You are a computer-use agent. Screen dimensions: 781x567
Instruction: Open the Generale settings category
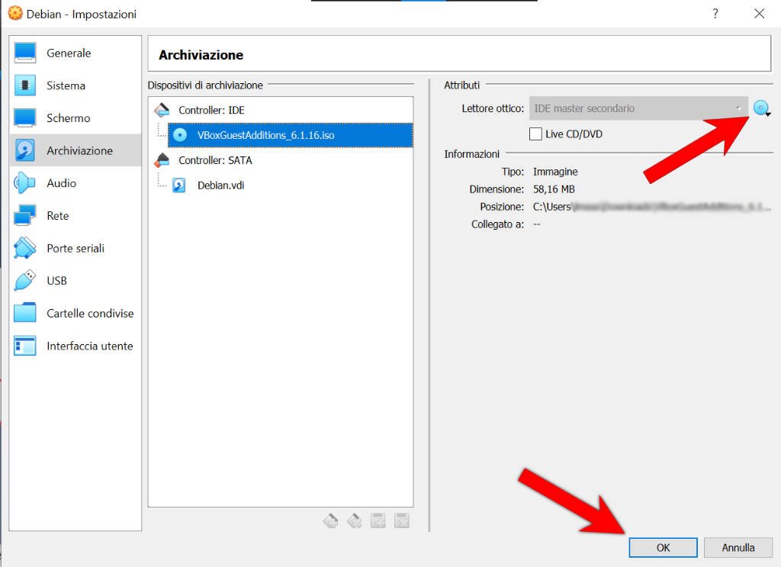point(76,53)
